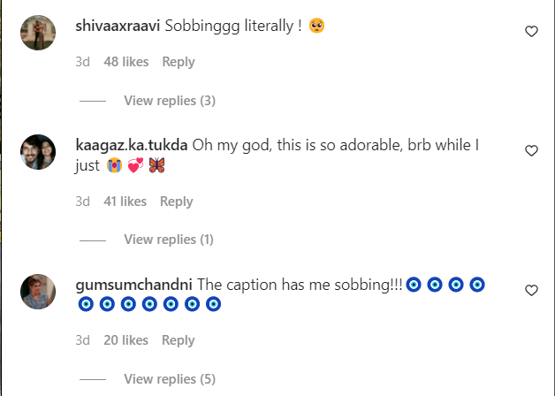Visit the kaagaz.ka.tukda username link
This screenshot has height=396, width=555.
pos(133,145)
